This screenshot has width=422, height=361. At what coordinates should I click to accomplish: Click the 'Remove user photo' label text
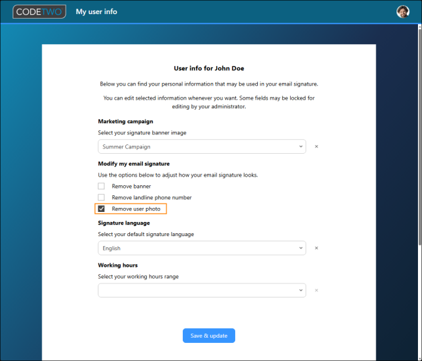[136, 209]
